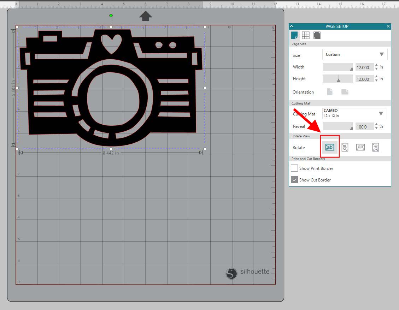Collapse the Page Setup panel
This screenshot has height=310, width=399.
pos(292,26)
